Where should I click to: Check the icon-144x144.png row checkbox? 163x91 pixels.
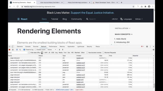coord(9,73)
